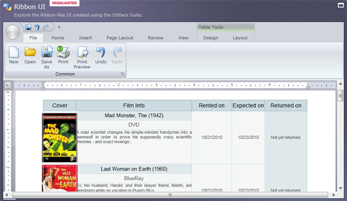Click the vertical scrollbar down arrow

[340, 189]
